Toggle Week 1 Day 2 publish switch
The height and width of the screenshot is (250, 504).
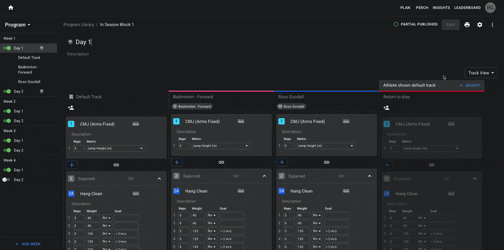tap(7, 91)
